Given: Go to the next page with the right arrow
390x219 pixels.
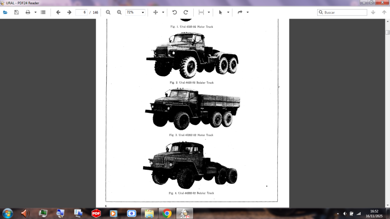Looking at the screenshot, I should pos(69,12).
